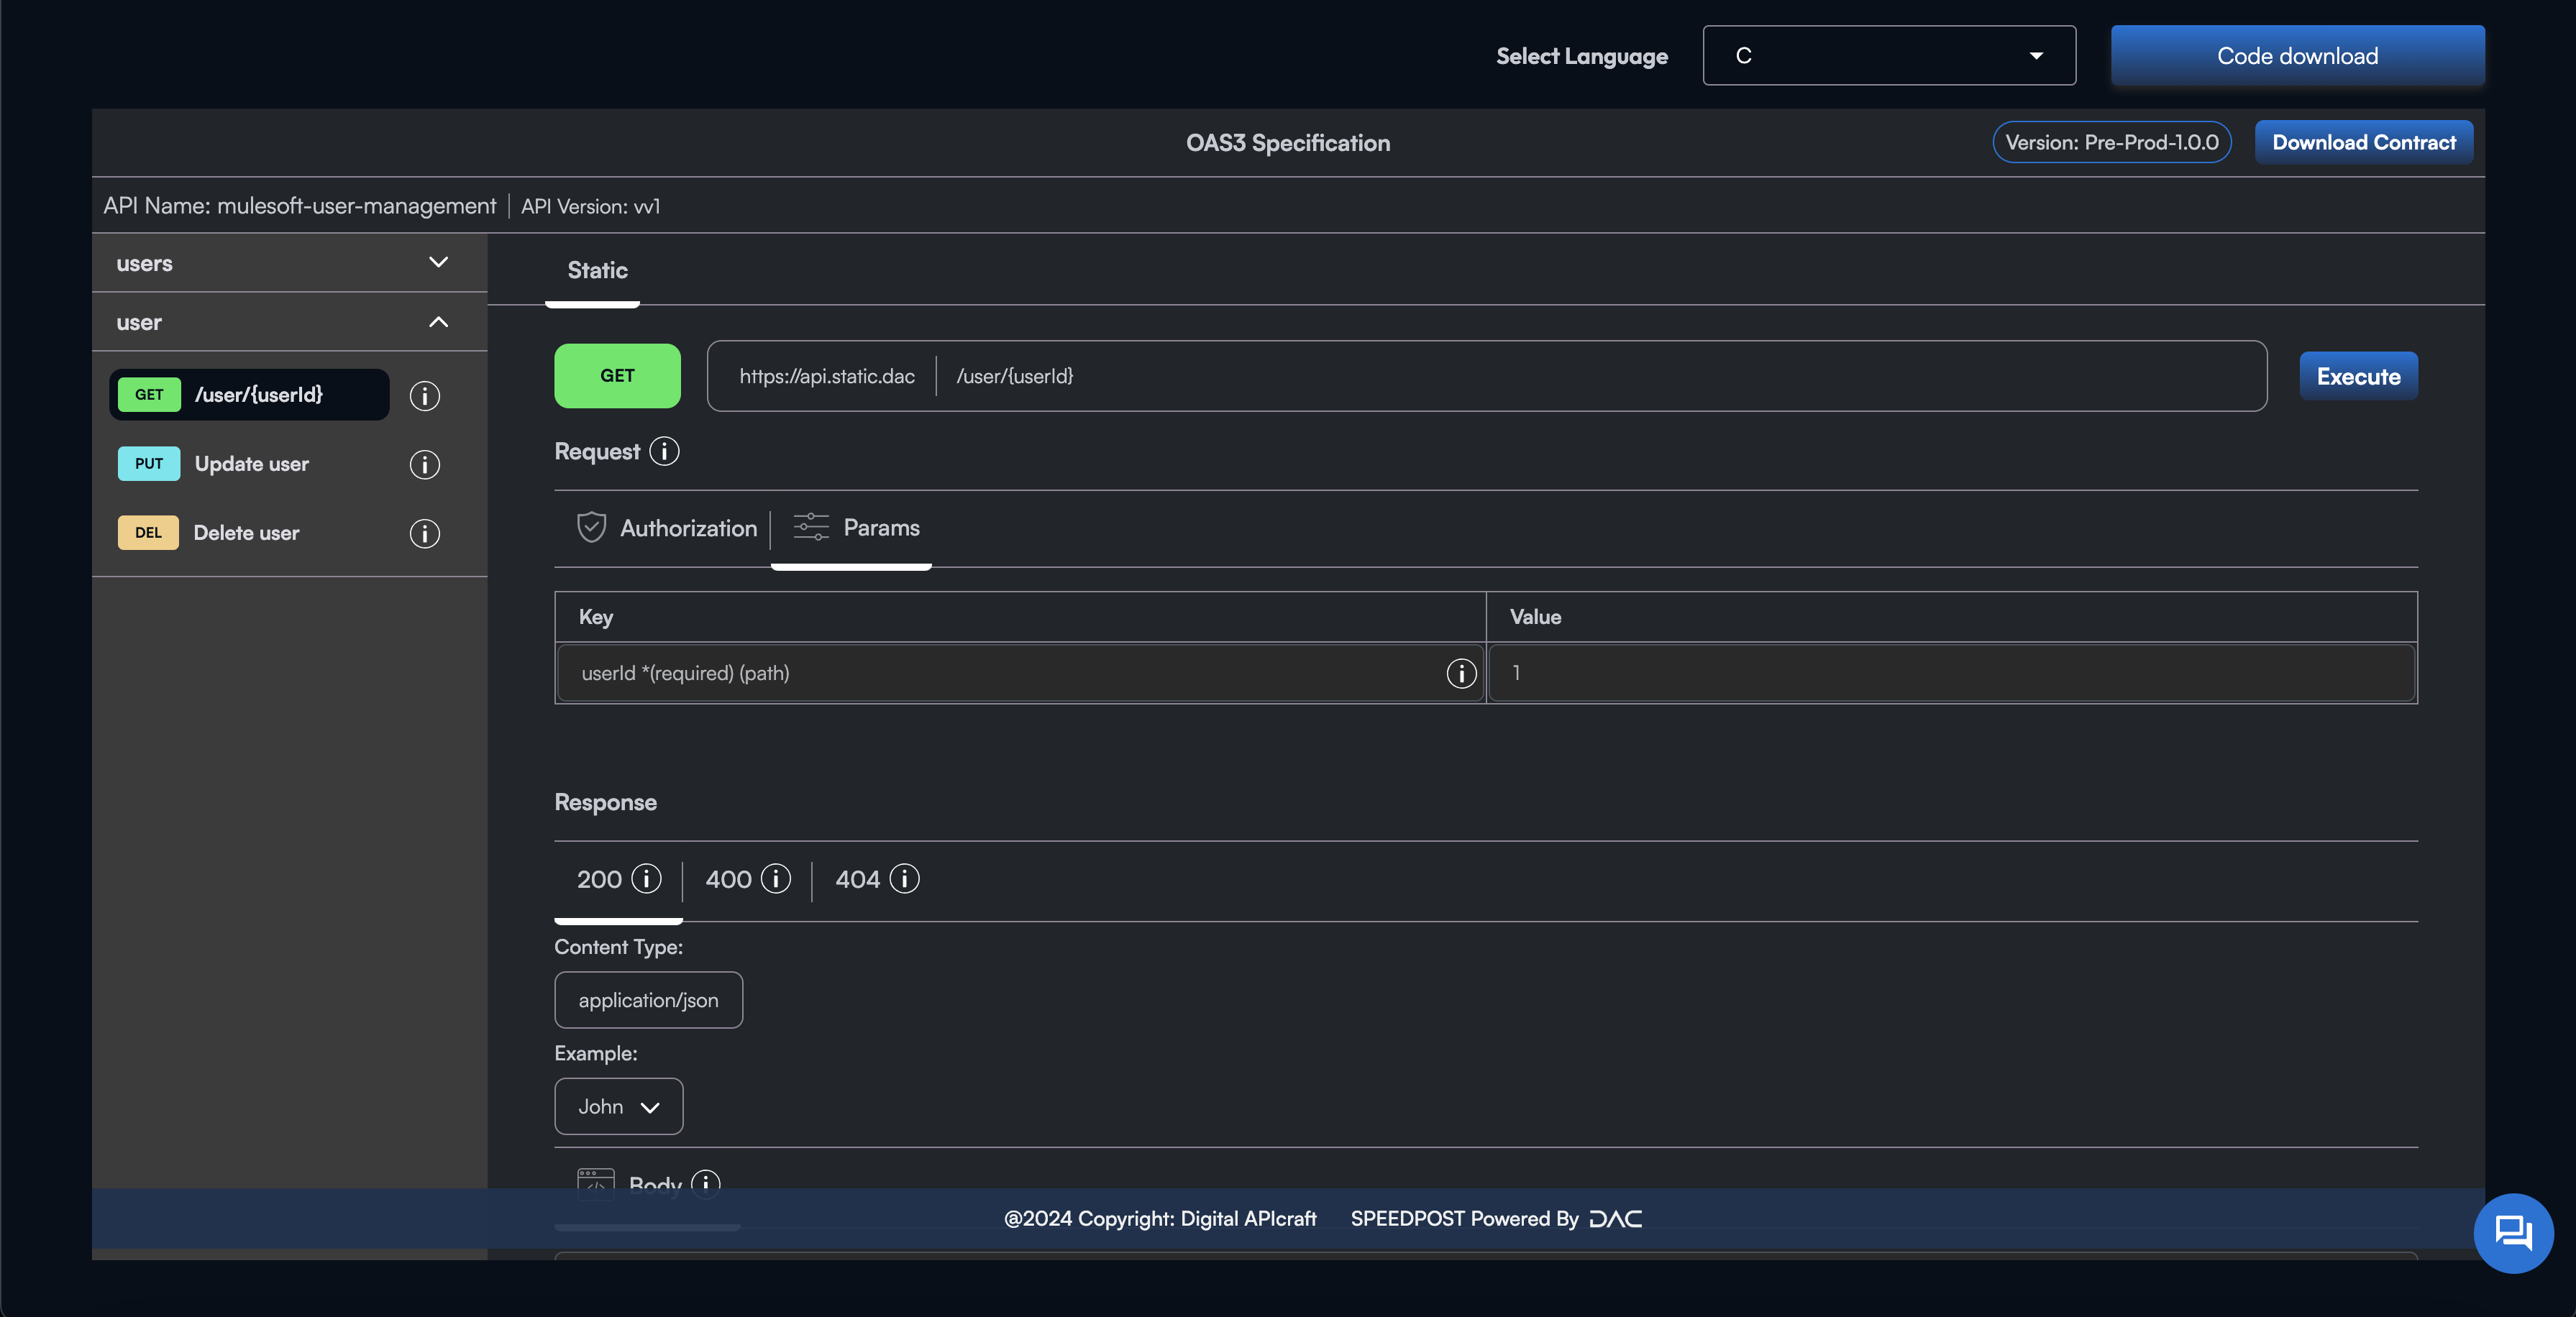Click the Content Type: label

tap(618, 946)
